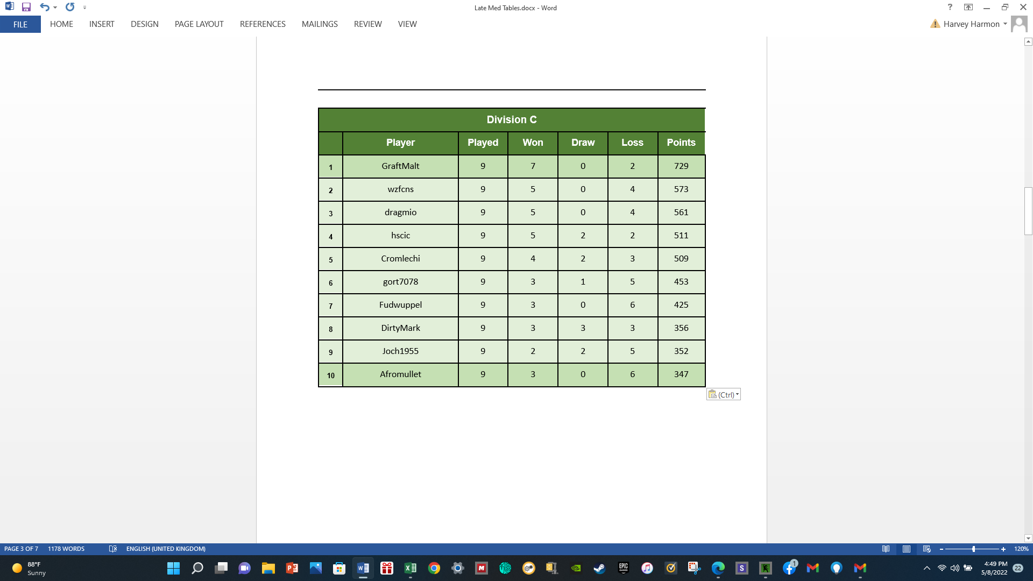The image size is (1033, 581).
Task: Switch to the INSERT ribbon tab
Action: 102,24
